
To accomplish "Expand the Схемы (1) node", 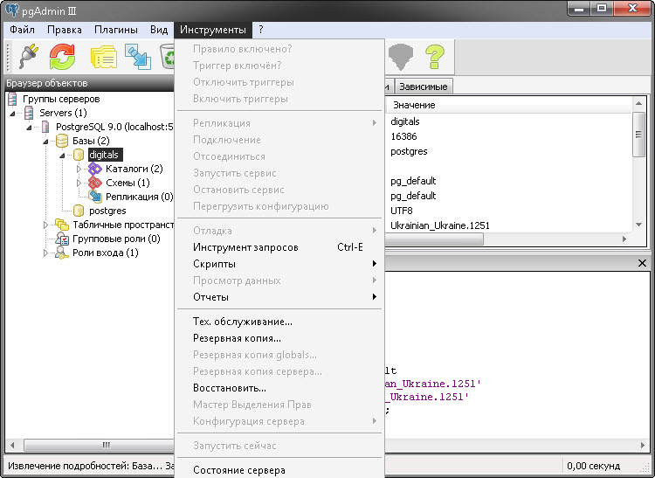I will 79,183.
